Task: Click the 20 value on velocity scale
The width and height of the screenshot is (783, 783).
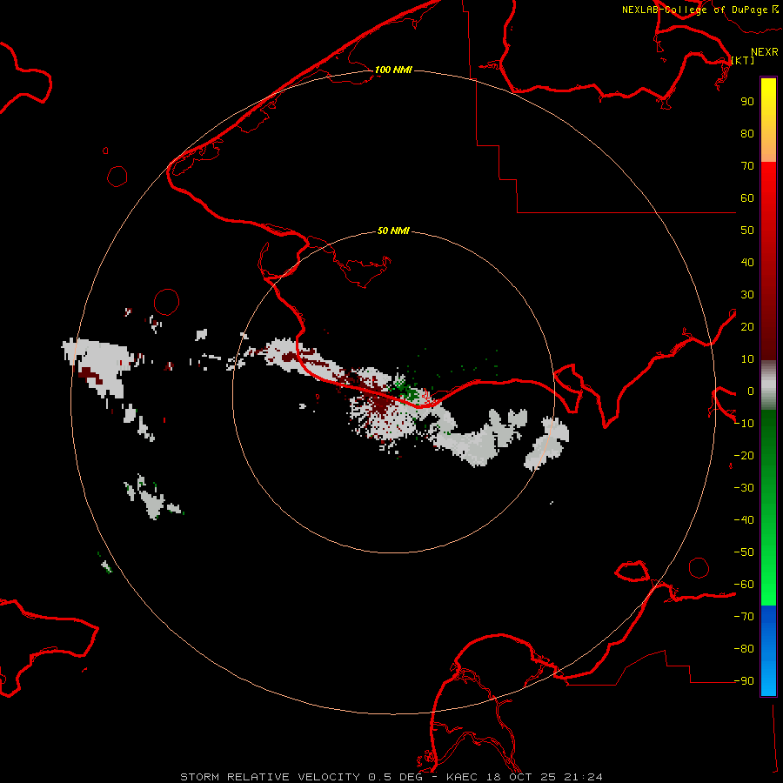Action: [747, 326]
